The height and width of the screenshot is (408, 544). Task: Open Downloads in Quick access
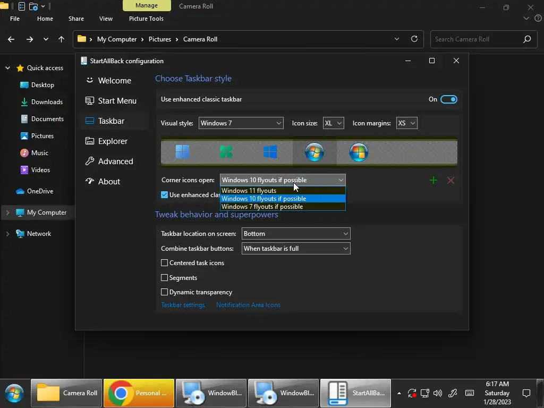pos(47,102)
